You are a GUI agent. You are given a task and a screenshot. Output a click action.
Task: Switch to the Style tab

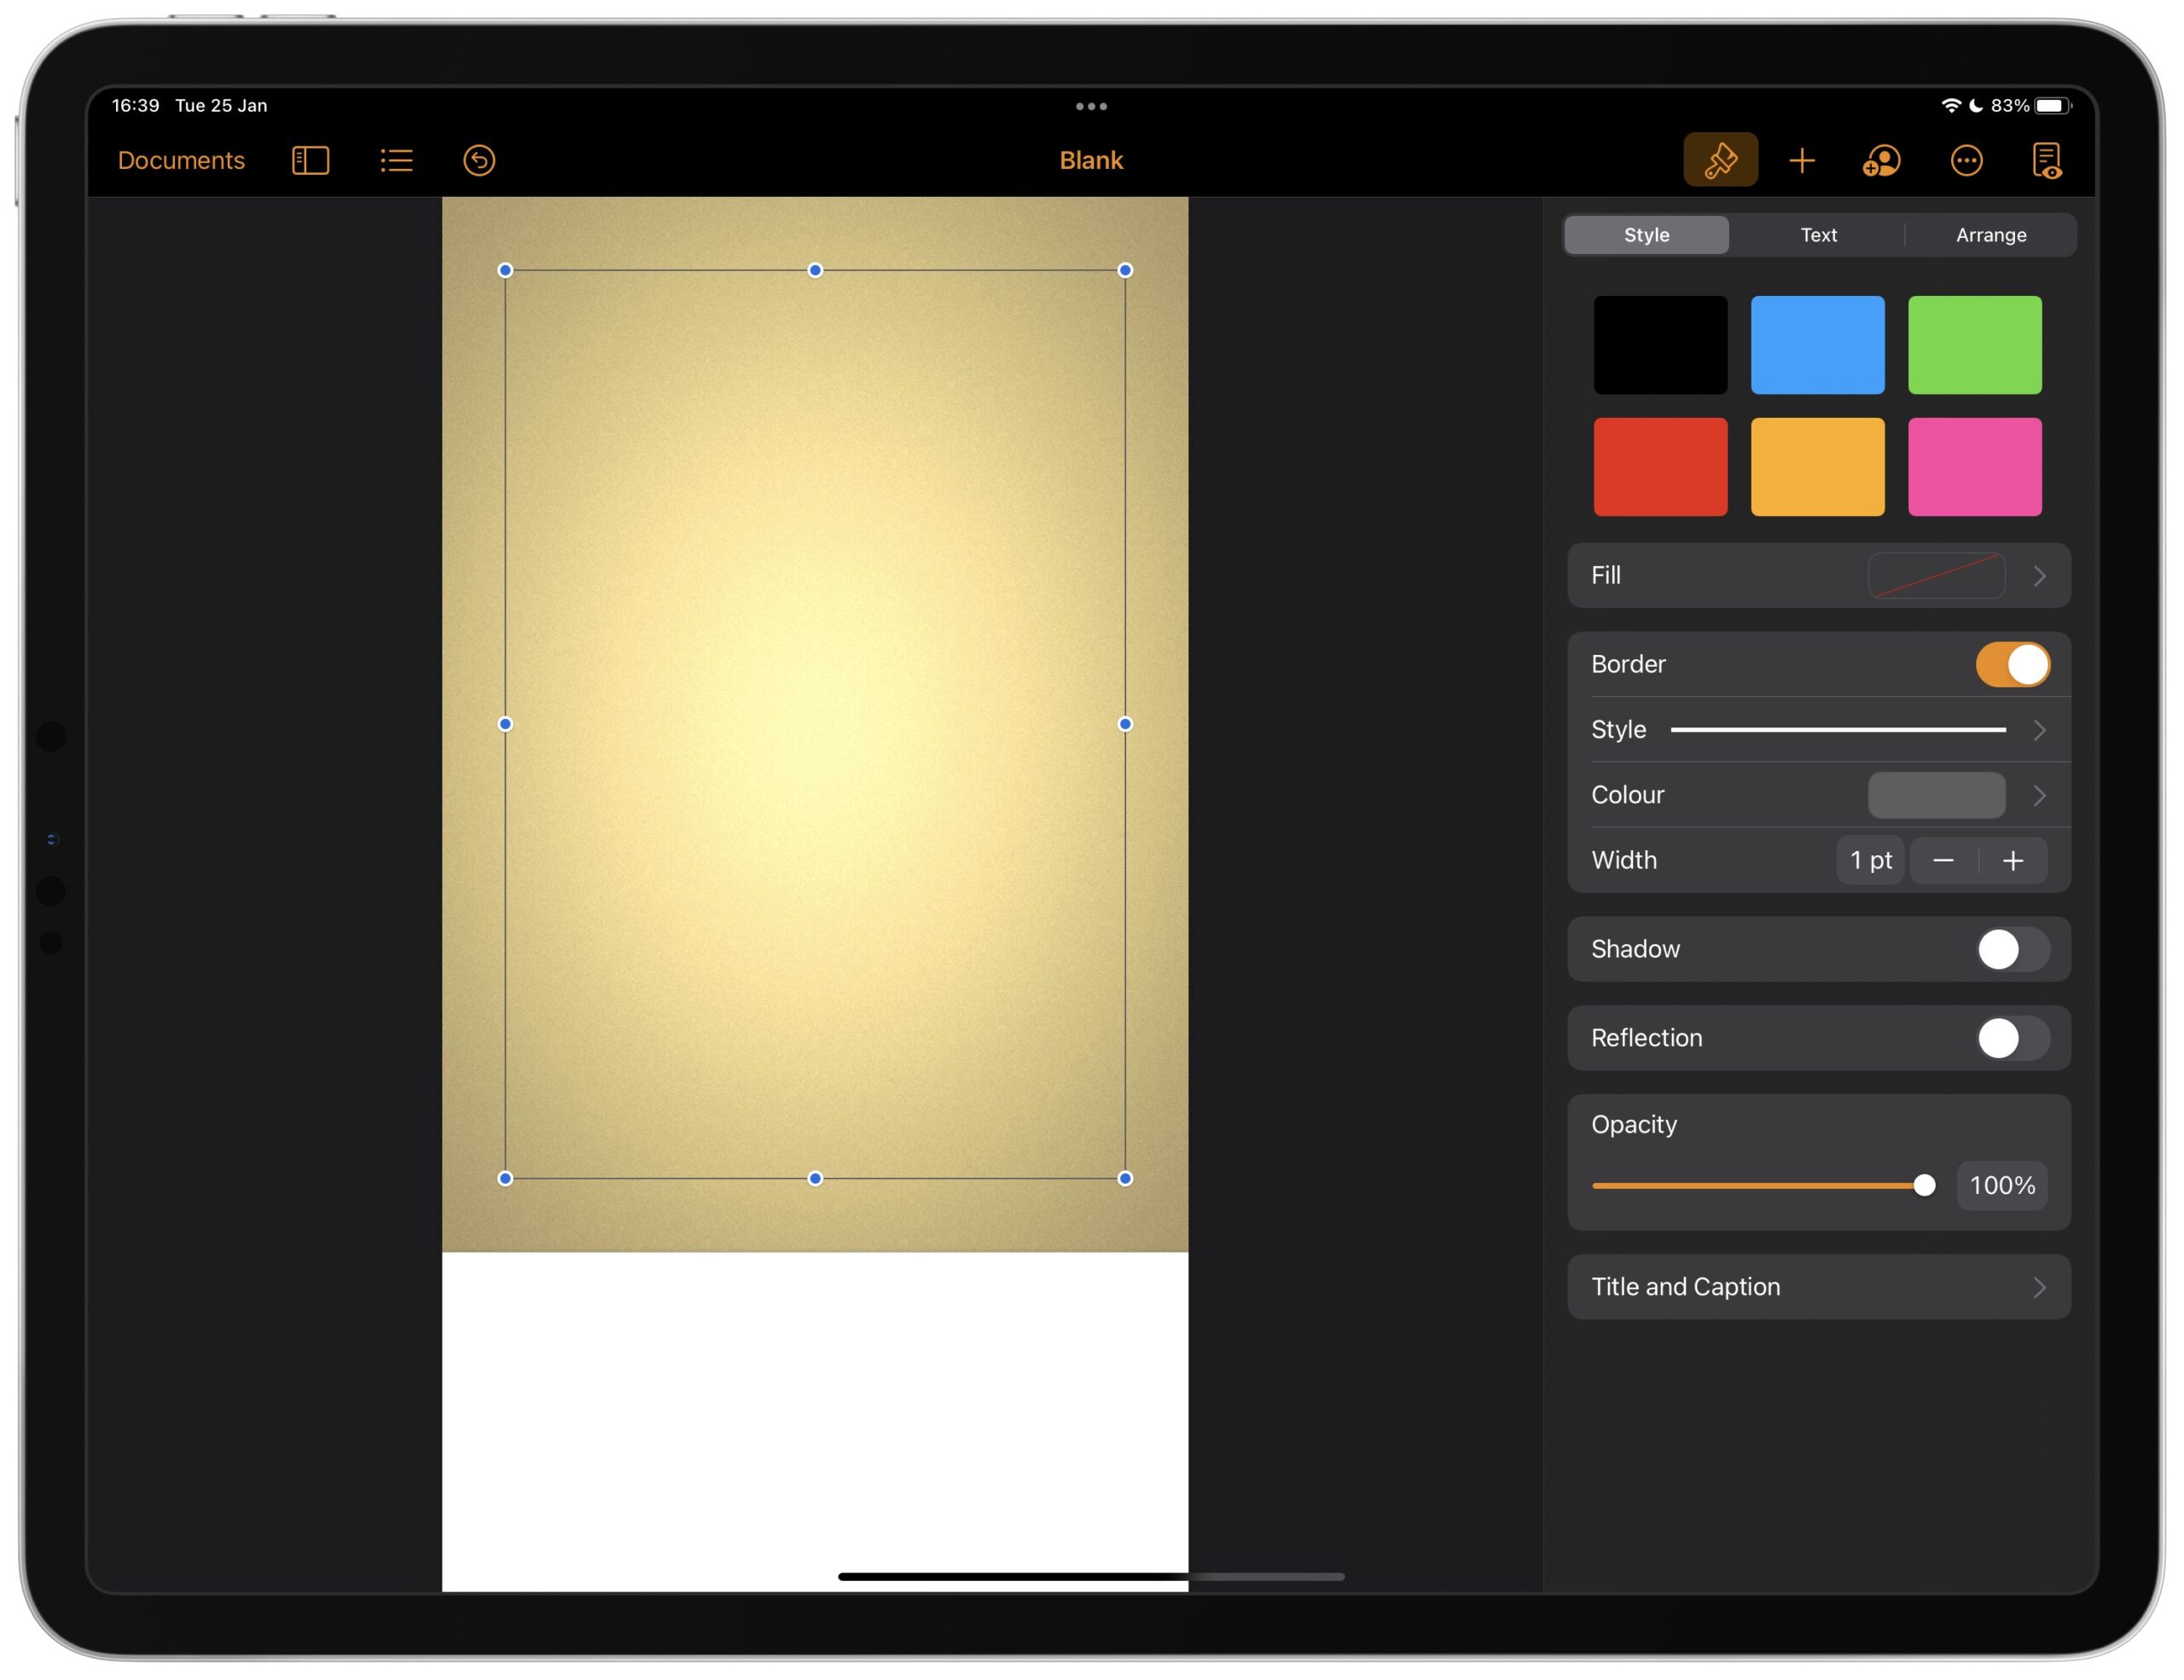(x=1646, y=235)
